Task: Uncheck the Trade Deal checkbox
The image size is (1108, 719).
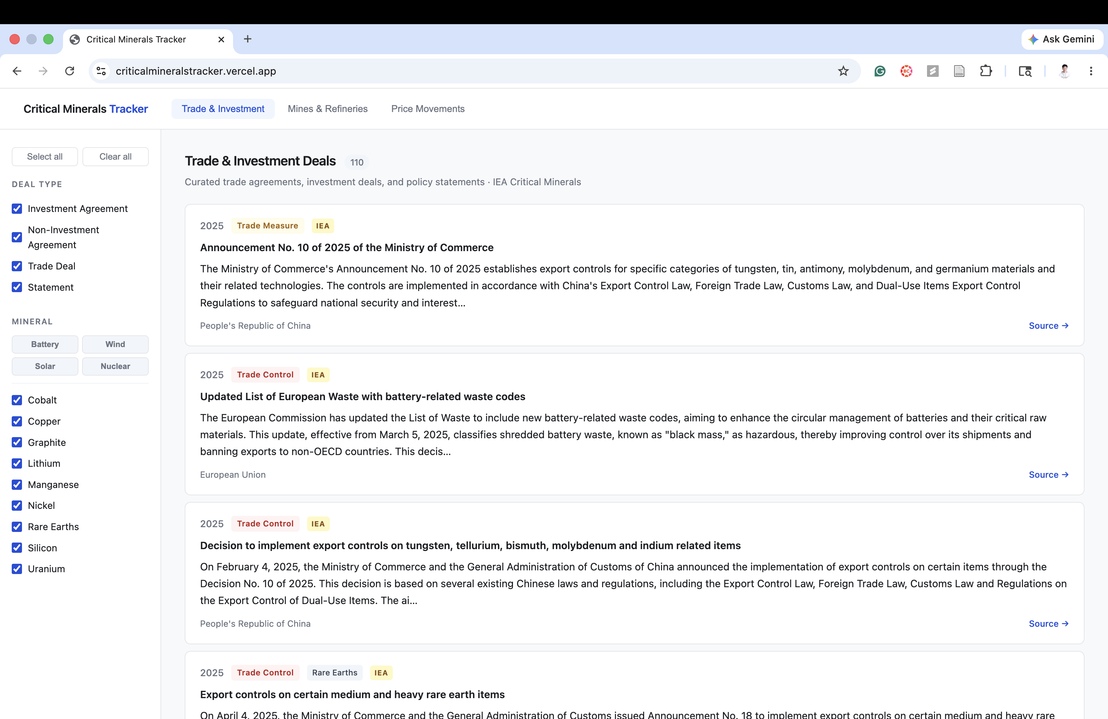Action: tap(17, 266)
